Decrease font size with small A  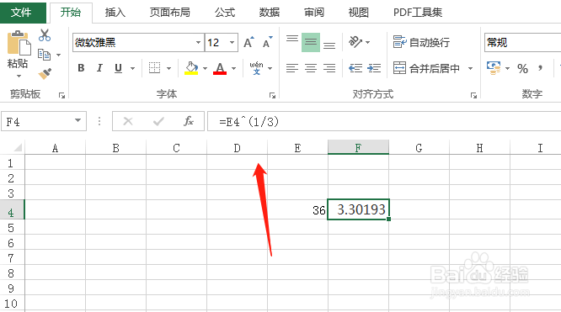(x=268, y=43)
